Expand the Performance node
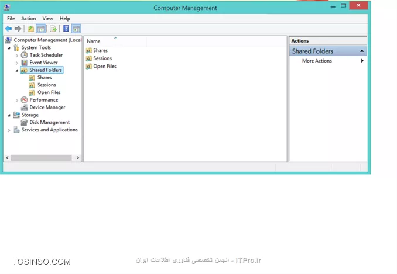 point(17,100)
